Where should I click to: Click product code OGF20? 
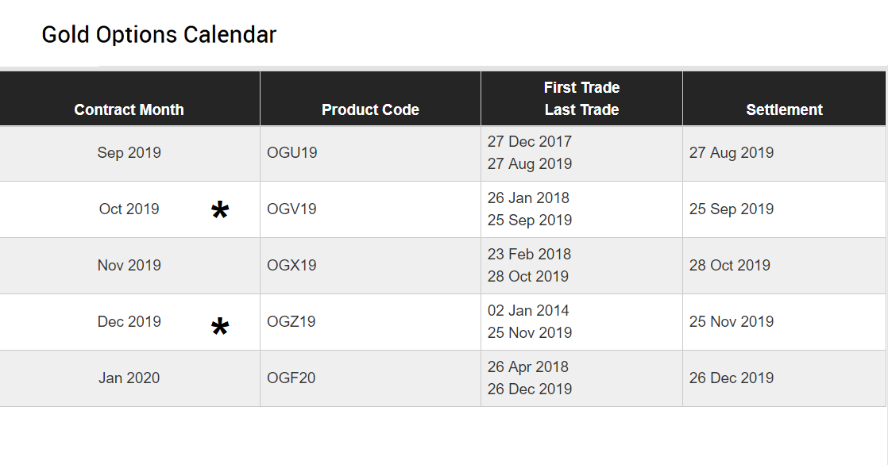(x=291, y=378)
